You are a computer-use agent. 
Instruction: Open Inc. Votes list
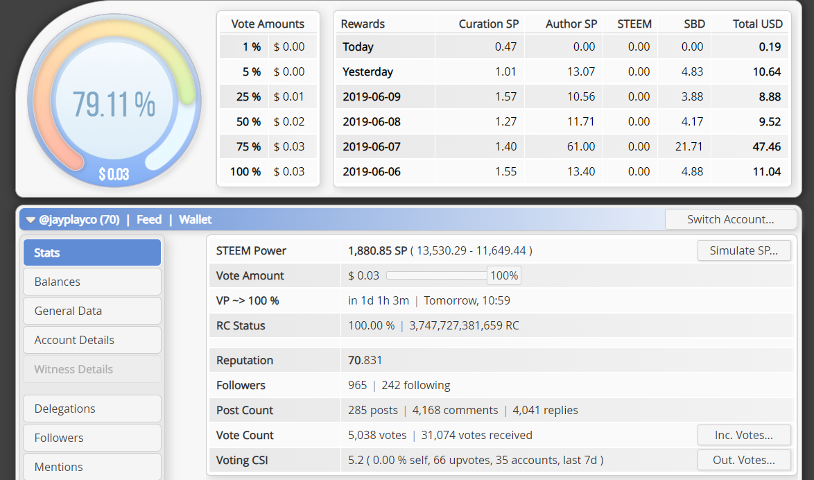(743, 435)
